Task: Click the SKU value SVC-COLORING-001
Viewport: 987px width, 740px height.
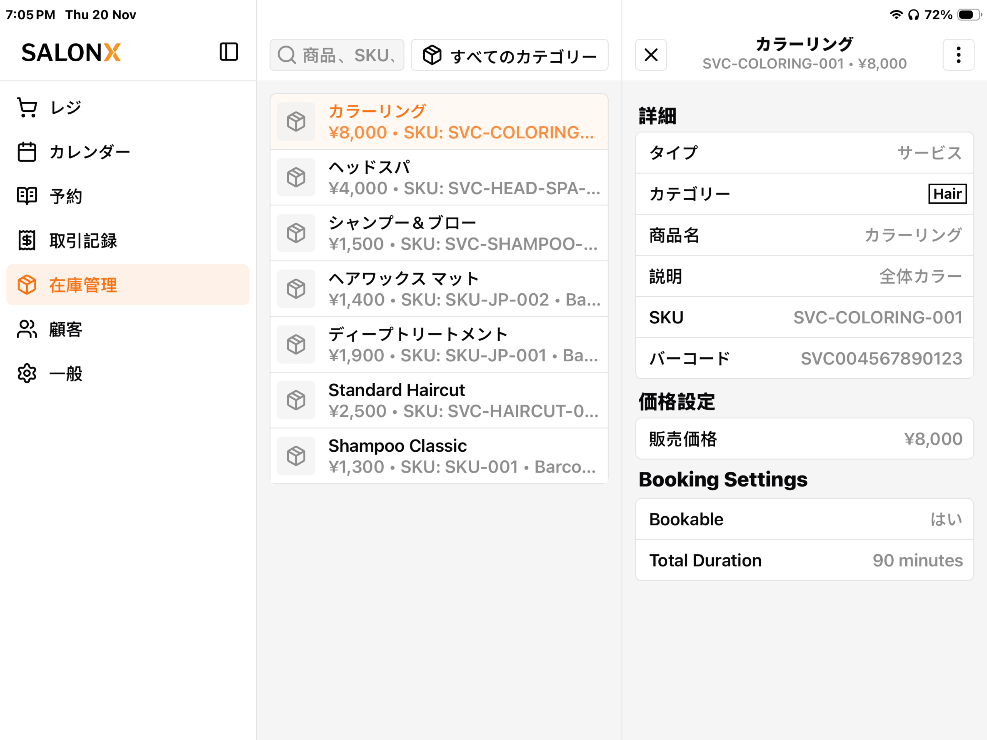Action: (x=878, y=317)
